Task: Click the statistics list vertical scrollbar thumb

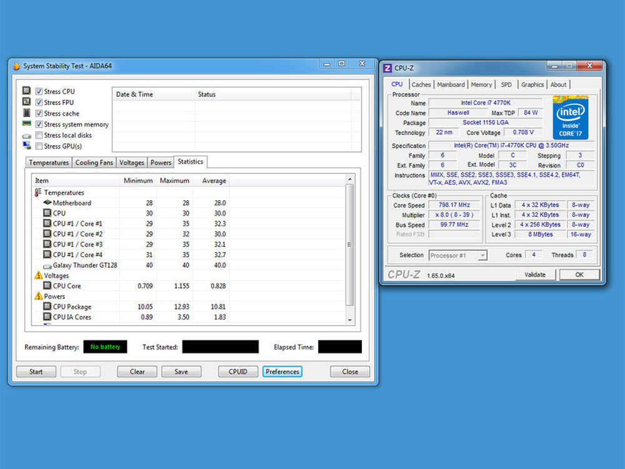Action: coord(349,245)
